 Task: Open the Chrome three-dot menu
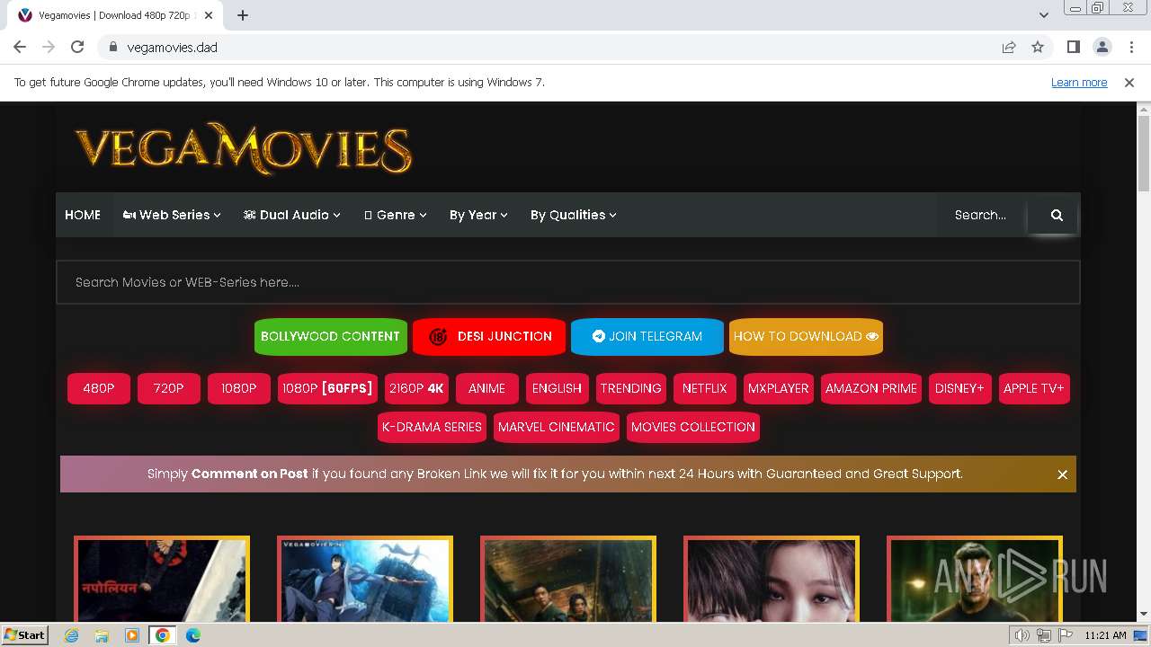pos(1130,48)
